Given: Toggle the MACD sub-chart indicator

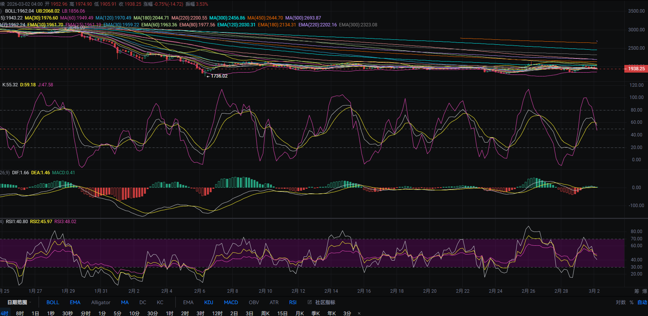Looking at the screenshot, I should point(231,302).
